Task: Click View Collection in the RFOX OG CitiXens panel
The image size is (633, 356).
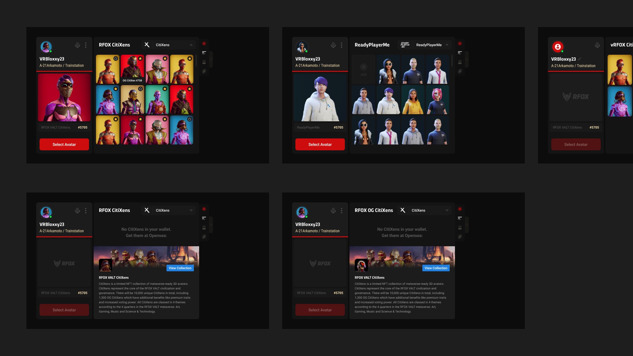Action: [436, 268]
